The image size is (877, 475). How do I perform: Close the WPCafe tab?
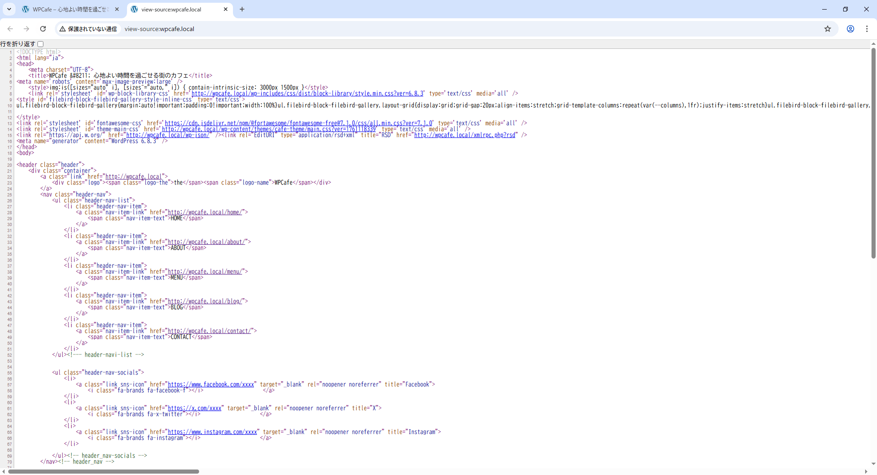(x=117, y=9)
